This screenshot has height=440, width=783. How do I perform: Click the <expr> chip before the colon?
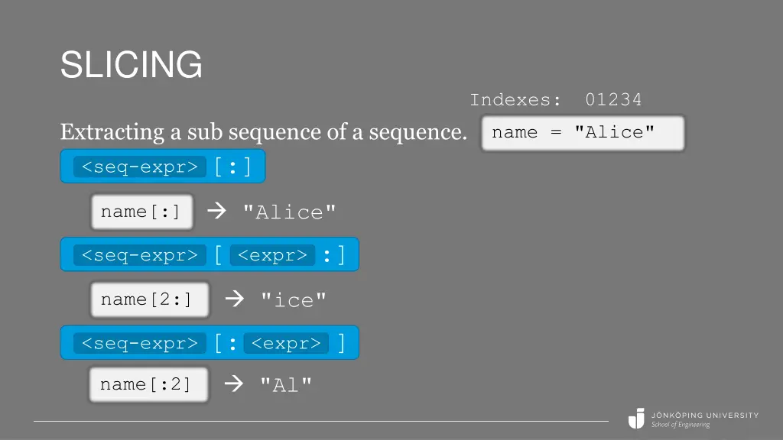pos(272,255)
